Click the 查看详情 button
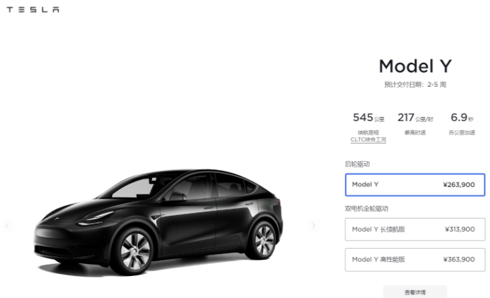The width and height of the screenshot is (490, 298). pyautogui.click(x=415, y=293)
